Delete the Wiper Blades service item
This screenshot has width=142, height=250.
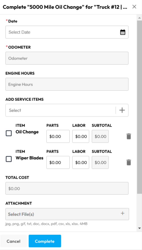click(x=129, y=162)
